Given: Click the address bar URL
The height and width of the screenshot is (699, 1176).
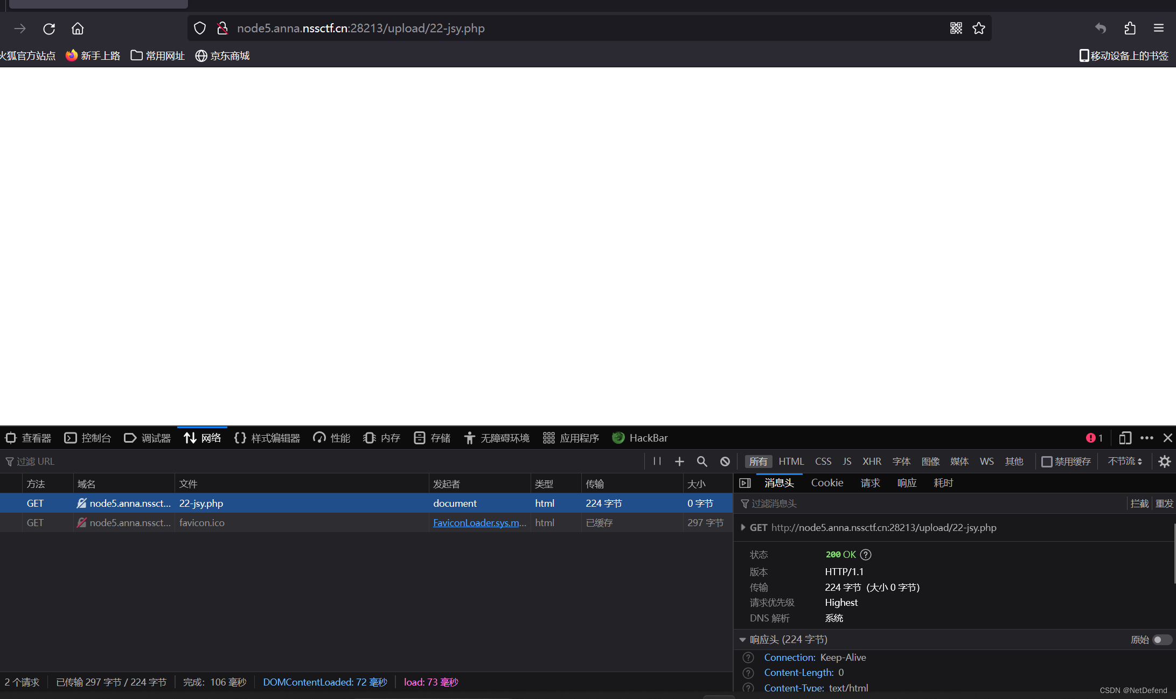Looking at the screenshot, I should pos(361,28).
